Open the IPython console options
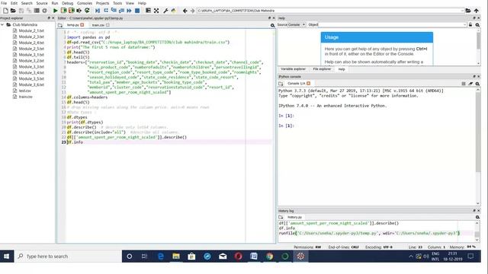 pos(477,84)
